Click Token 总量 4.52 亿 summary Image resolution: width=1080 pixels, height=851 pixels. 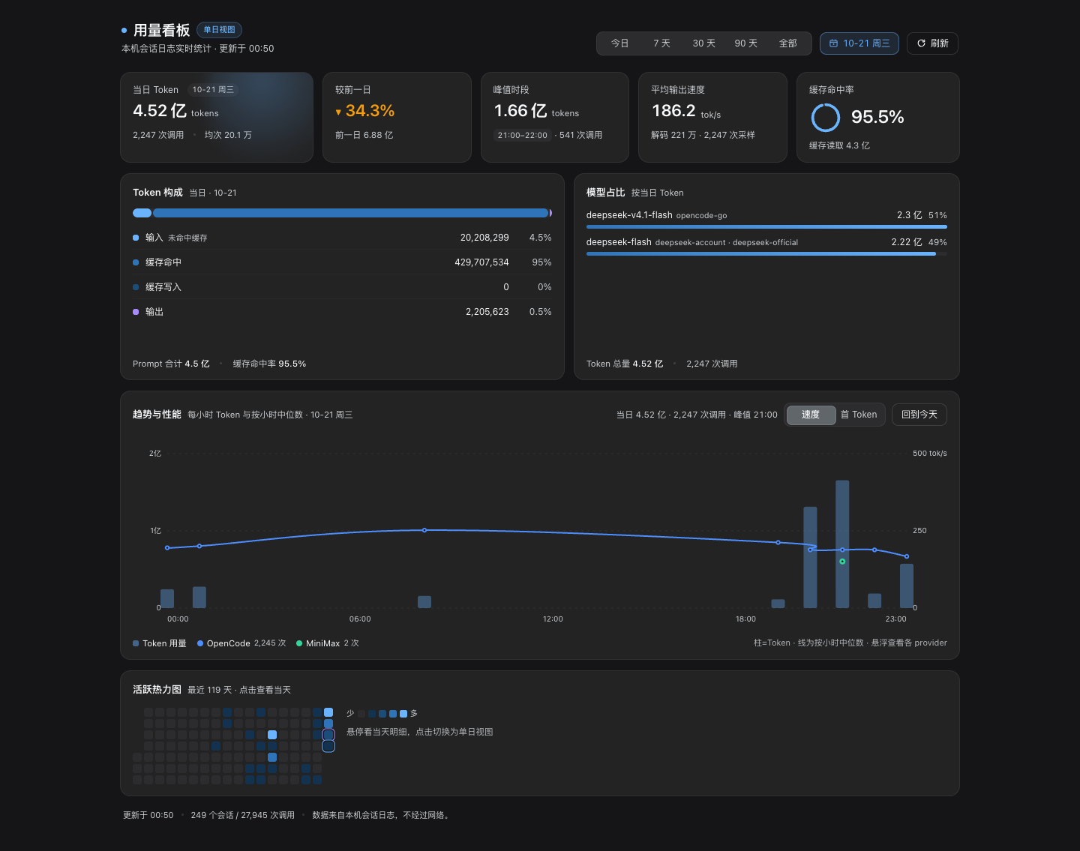tap(625, 364)
